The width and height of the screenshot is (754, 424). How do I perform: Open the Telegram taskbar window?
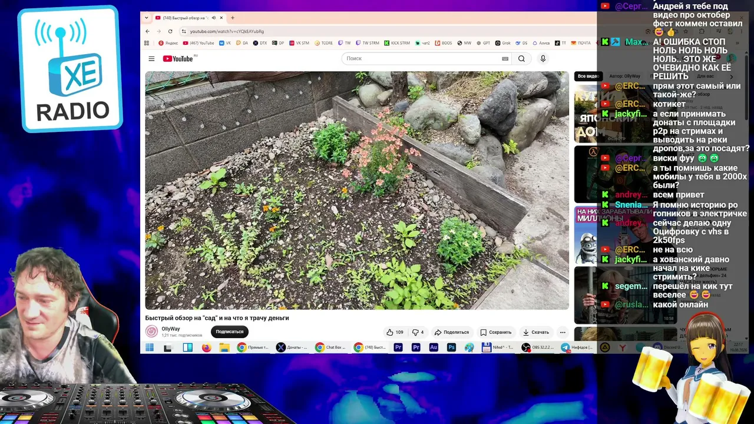577,347
